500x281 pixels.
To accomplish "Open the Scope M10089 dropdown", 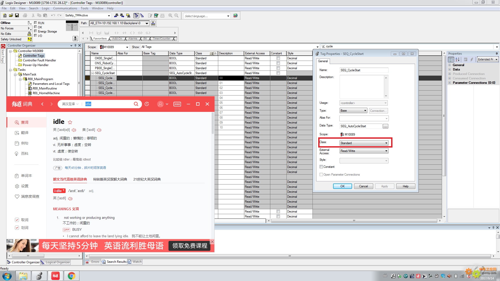I will (x=127, y=47).
